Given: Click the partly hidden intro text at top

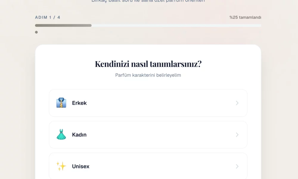Looking at the screenshot, I should coord(148,1).
